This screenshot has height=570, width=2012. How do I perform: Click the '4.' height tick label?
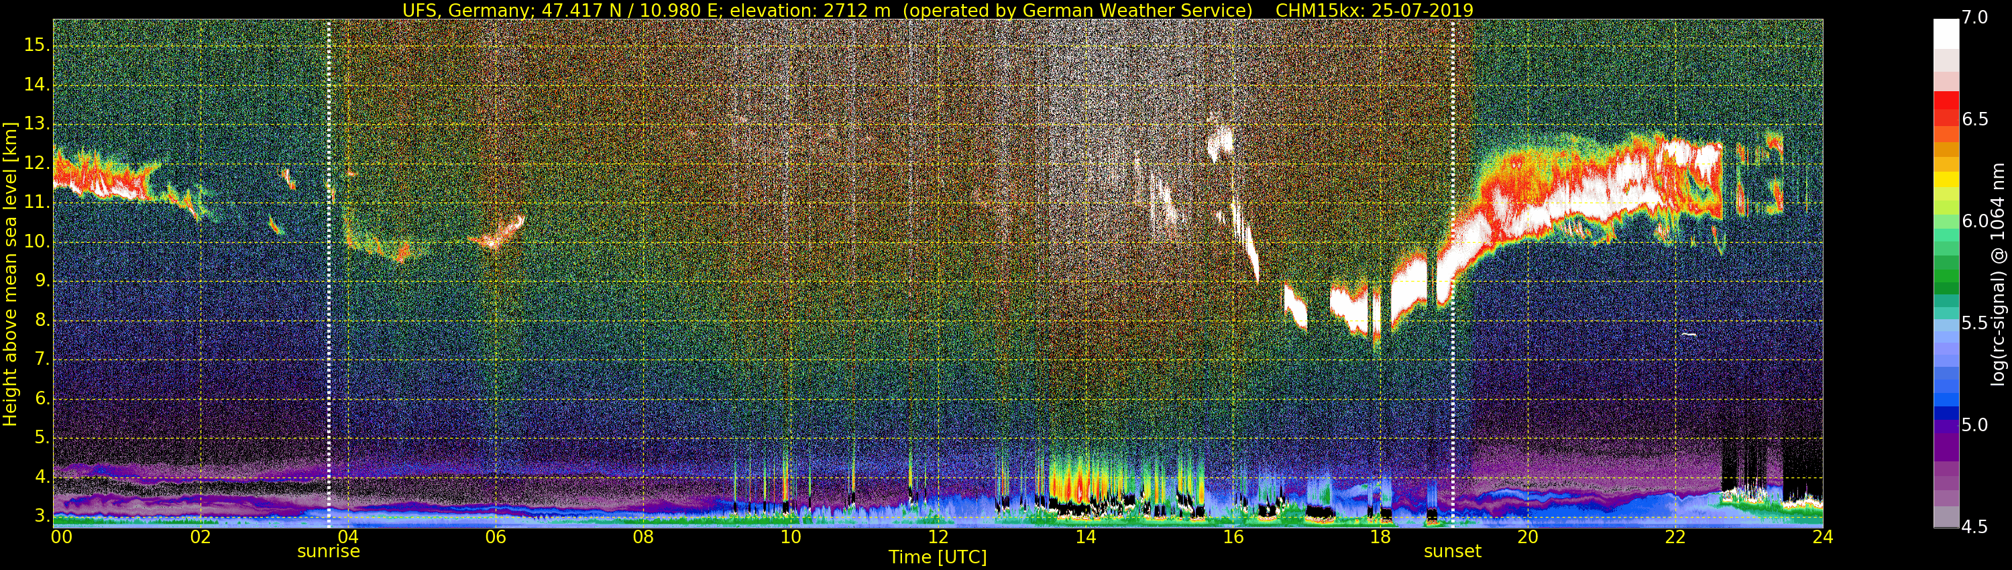click(41, 477)
